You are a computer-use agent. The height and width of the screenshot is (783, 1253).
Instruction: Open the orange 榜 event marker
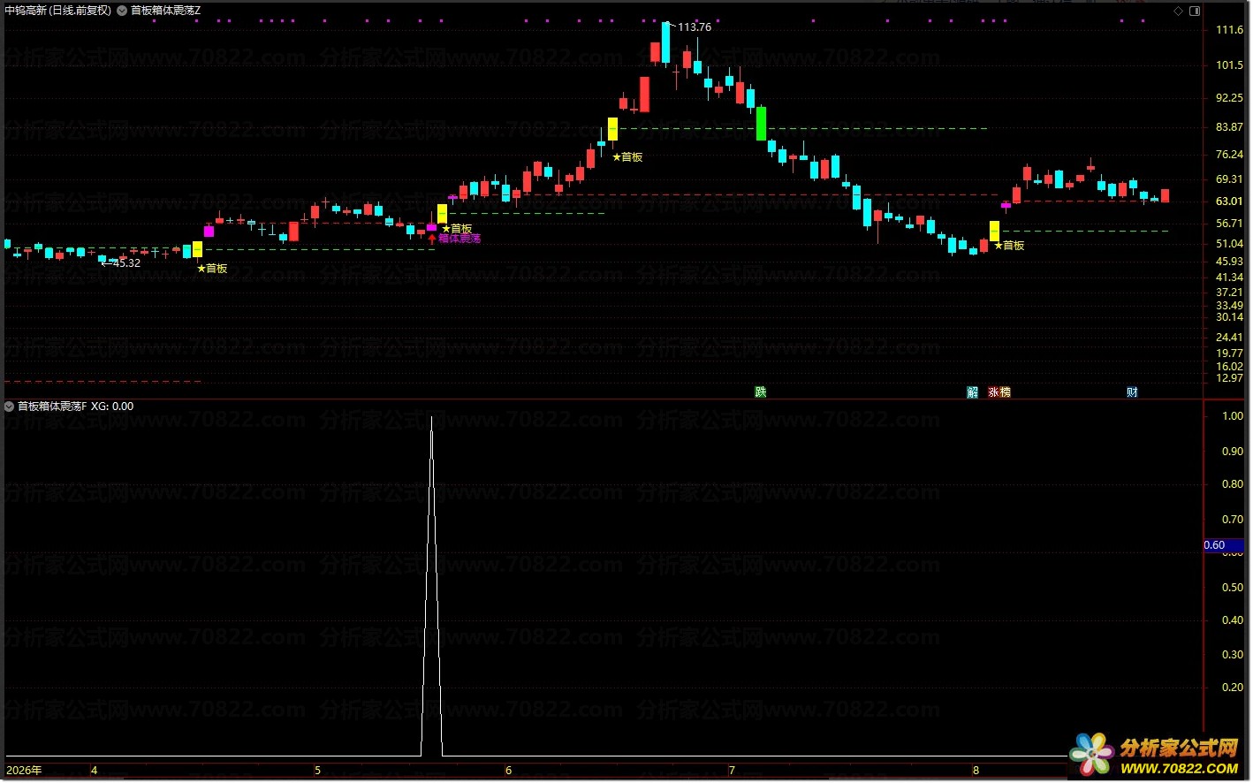(1005, 392)
